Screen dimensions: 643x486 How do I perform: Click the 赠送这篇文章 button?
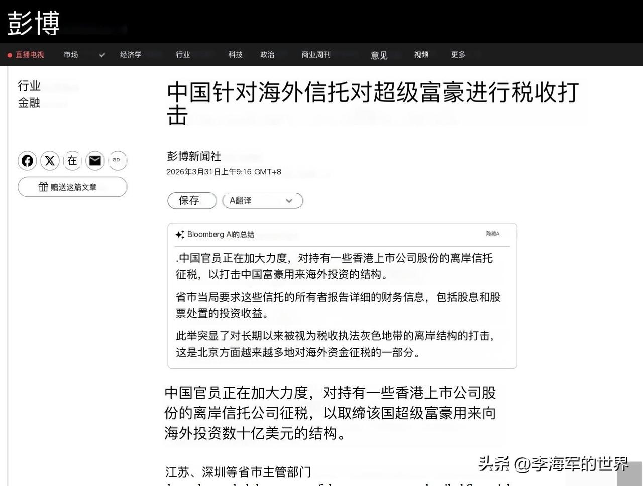point(72,186)
